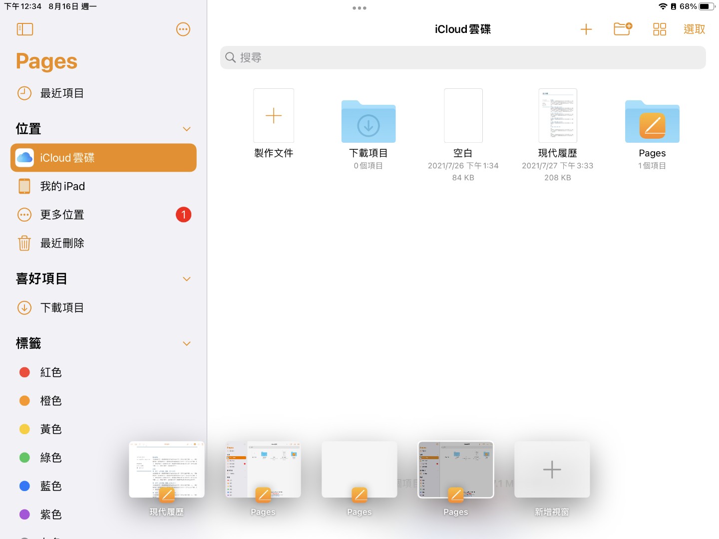Click the 搜尋 search field

coord(463,58)
